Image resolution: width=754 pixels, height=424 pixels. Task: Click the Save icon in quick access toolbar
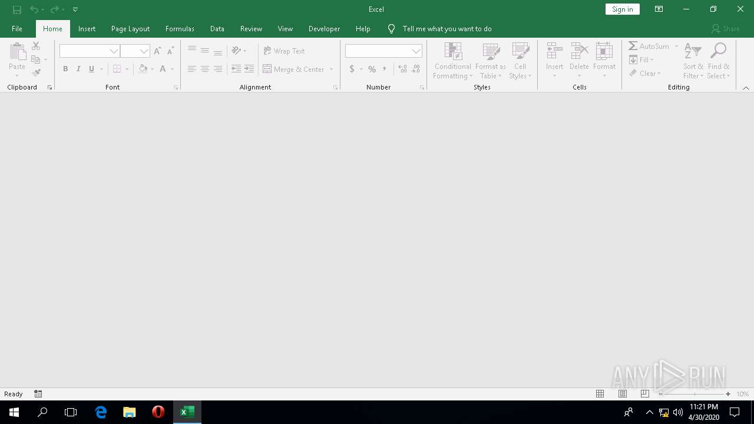[x=17, y=9]
